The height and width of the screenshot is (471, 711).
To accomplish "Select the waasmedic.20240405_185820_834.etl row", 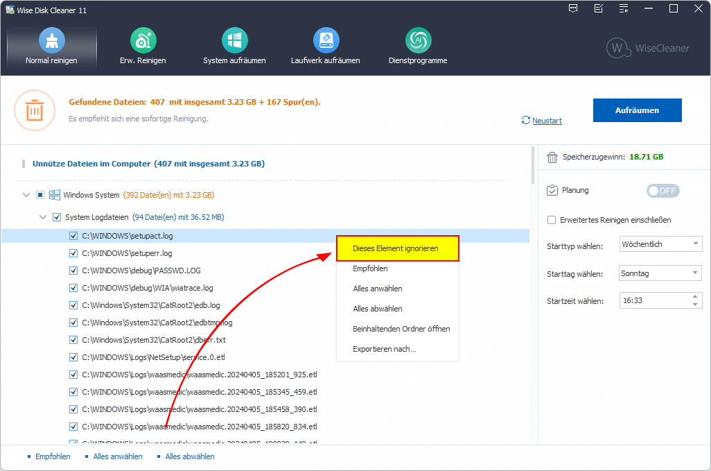I will click(265, 427).
